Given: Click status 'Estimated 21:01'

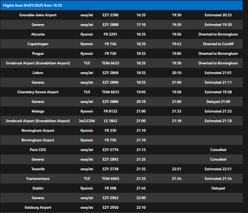Looking at the screenshot, I should point(218,73).
